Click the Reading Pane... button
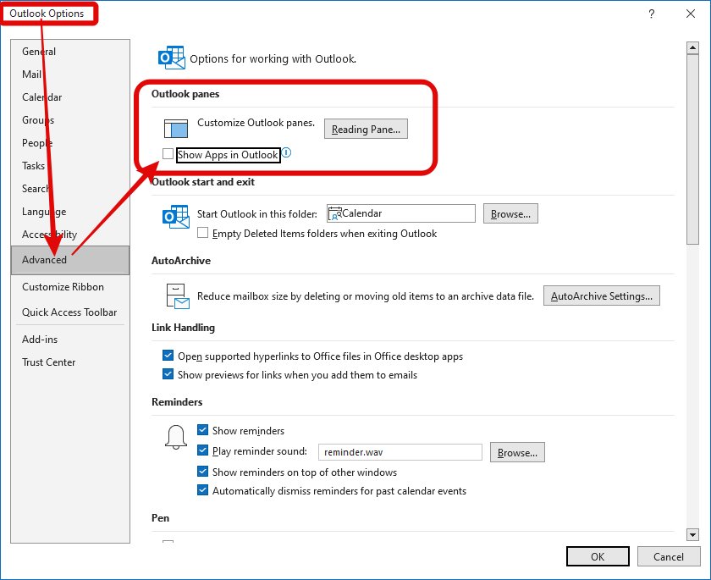The width and height of the screenshot is (711, 580). click(x=366, y=130)
